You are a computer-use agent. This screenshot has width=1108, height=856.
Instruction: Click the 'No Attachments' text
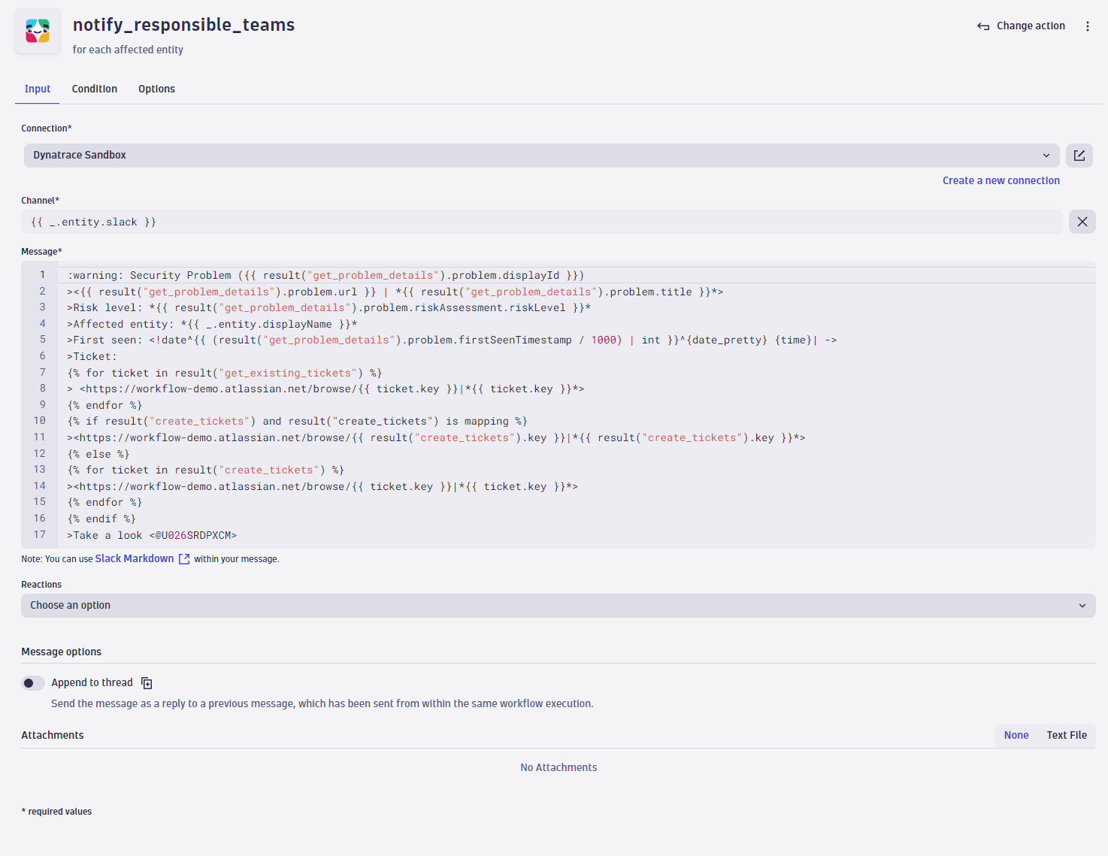(559, 767)
